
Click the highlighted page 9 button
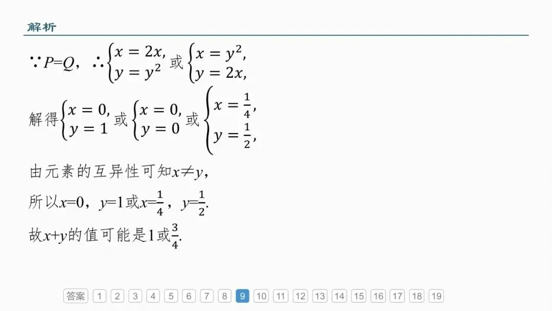[x=243, y=296]
